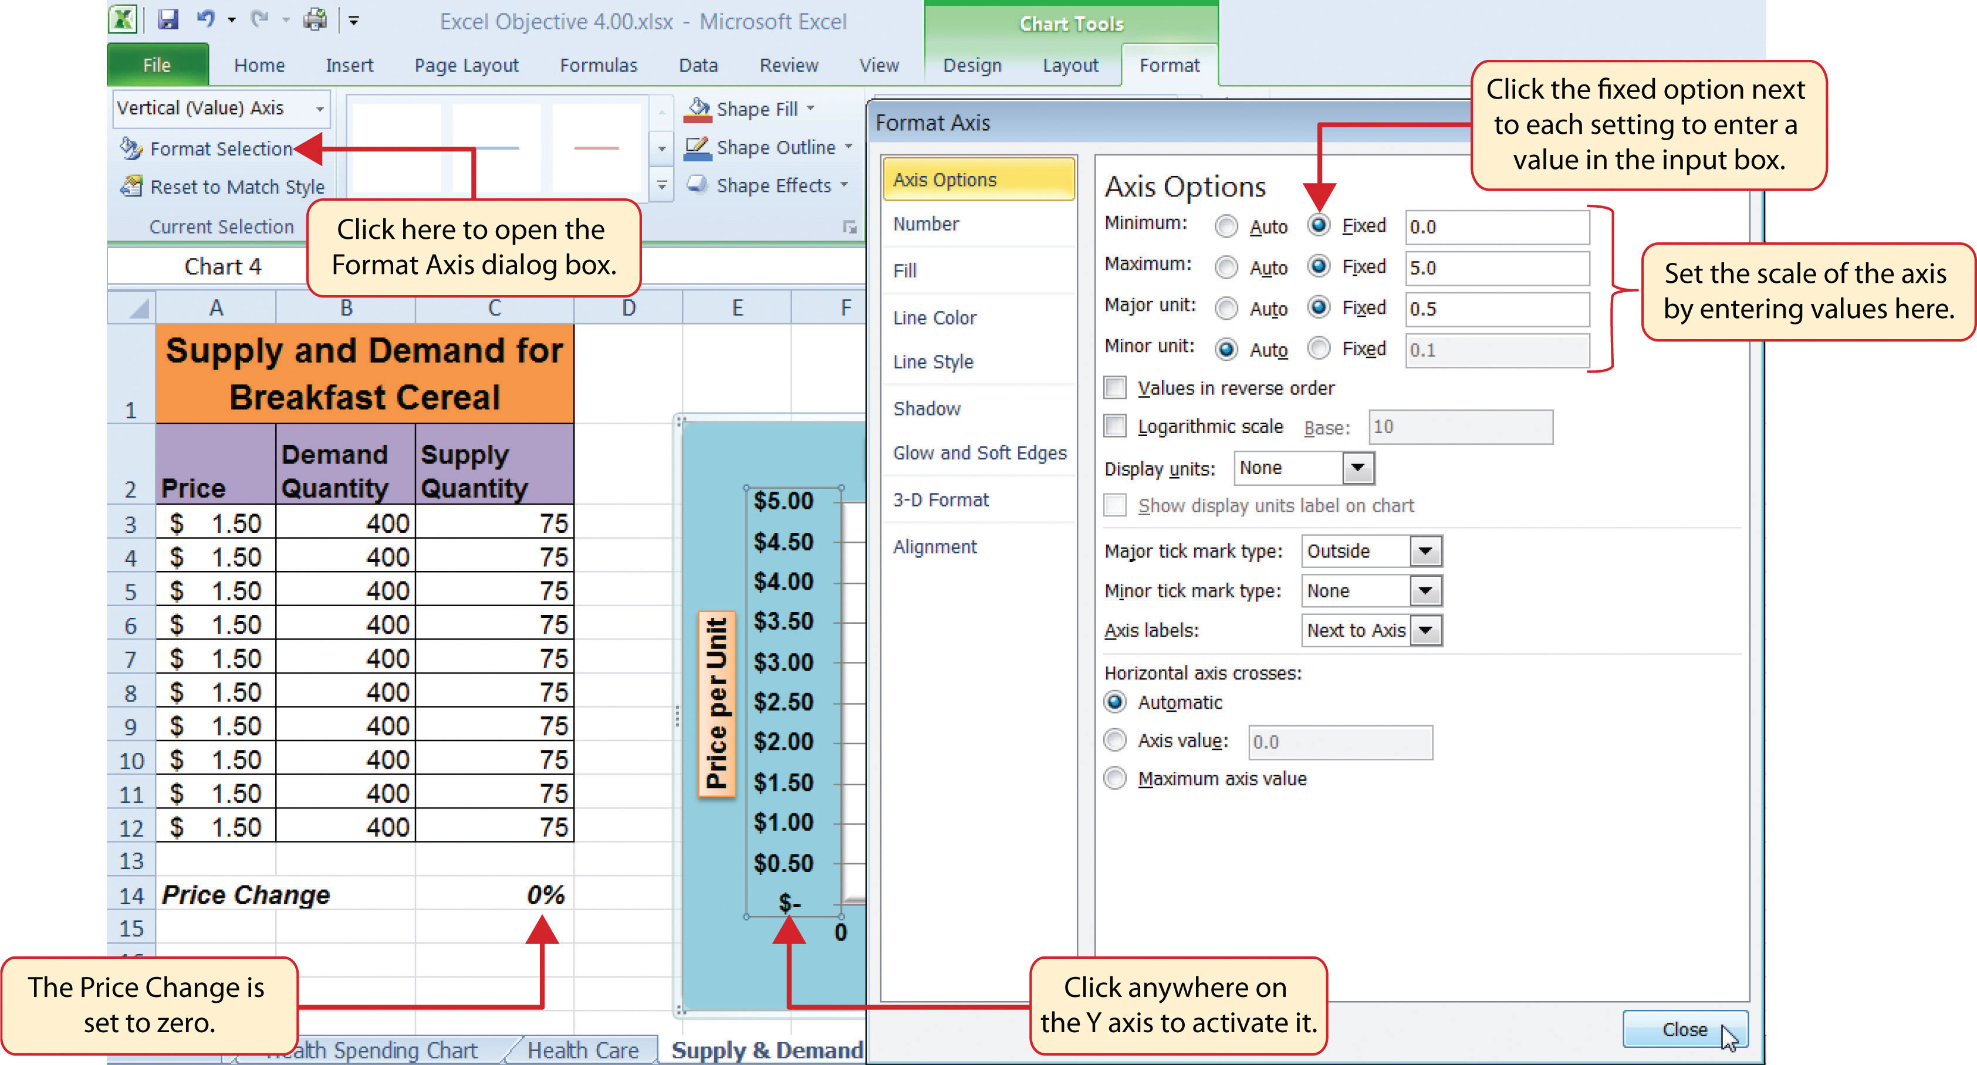This screenshot has height=1065, width=1977.
Task: Toggle Fixed option for Minimum axis
Action: (x=1315, y=223)
